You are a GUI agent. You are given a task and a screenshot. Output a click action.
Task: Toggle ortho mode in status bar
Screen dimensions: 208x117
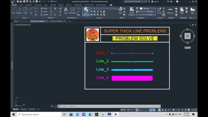coord(137,110)
